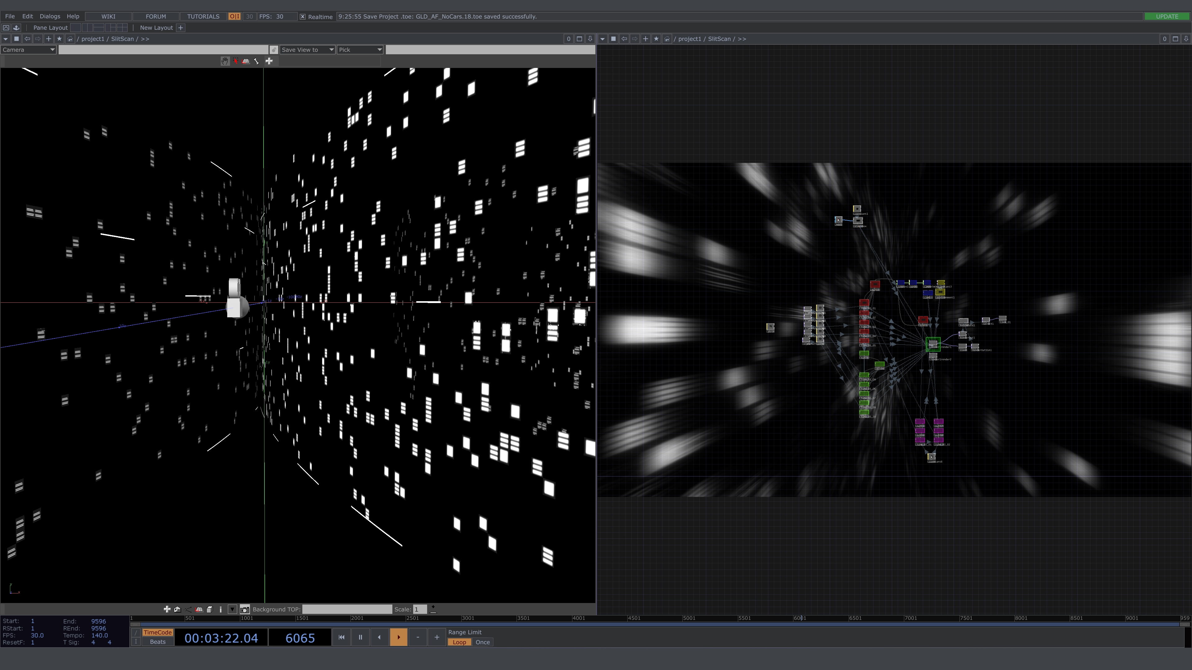The width and height of the screenshot is (1192, 670).
Task: Click the New Layout plus button
Action: point(181,28)
